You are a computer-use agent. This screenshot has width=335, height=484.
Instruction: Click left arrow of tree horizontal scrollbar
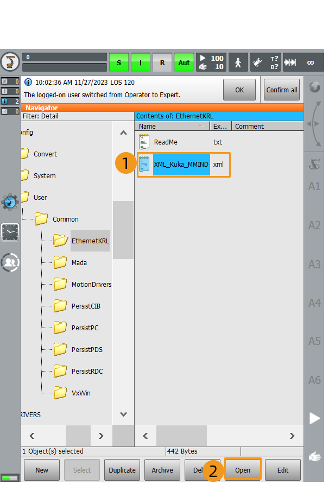(x=32, y=436)
